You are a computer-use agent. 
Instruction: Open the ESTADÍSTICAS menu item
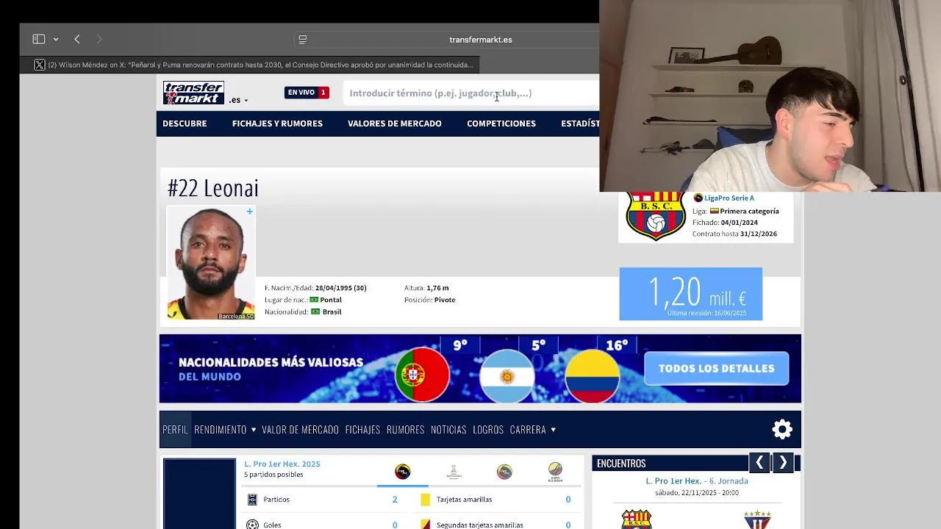pyautogui.click(x=580, y=123)
